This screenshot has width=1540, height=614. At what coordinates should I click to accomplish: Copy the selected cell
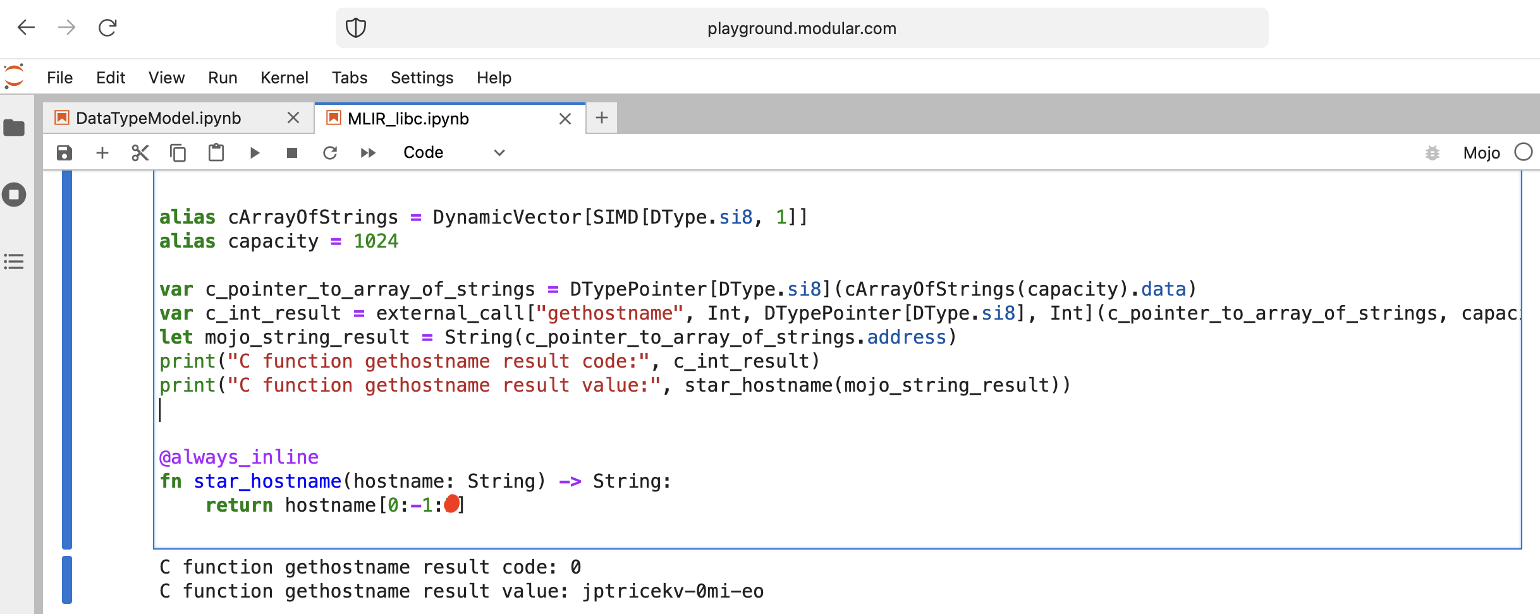click(178, 153)
